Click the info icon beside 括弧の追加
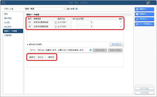The width and height of the screenshot is (157, 97). pyautogui.click(x=91, y=50)
